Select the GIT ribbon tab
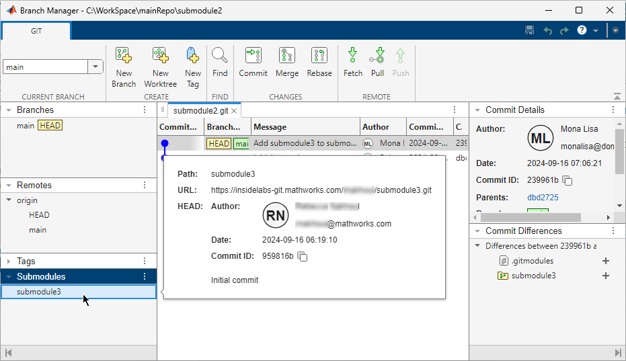The height and width of the screenshot is (361, 626). [36, 31]
